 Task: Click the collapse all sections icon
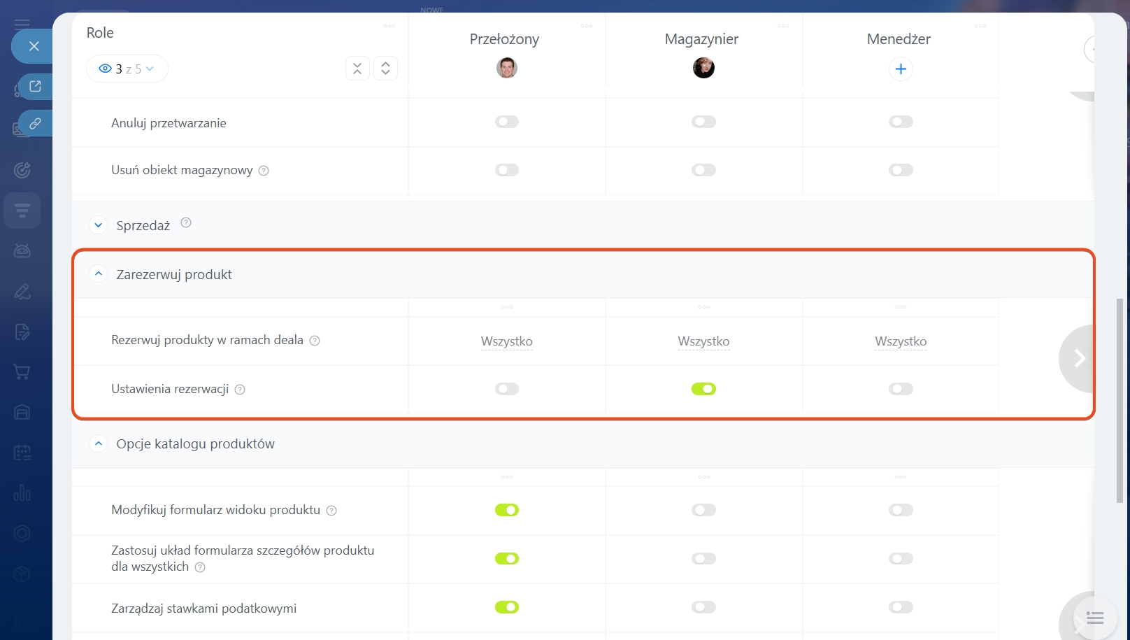[357, 69]
